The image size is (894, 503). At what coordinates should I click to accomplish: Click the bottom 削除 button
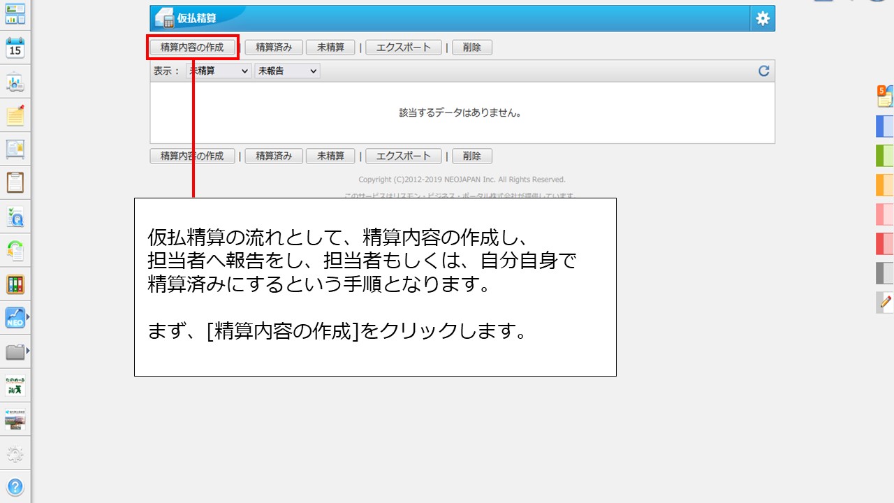[x=472, y=156]
